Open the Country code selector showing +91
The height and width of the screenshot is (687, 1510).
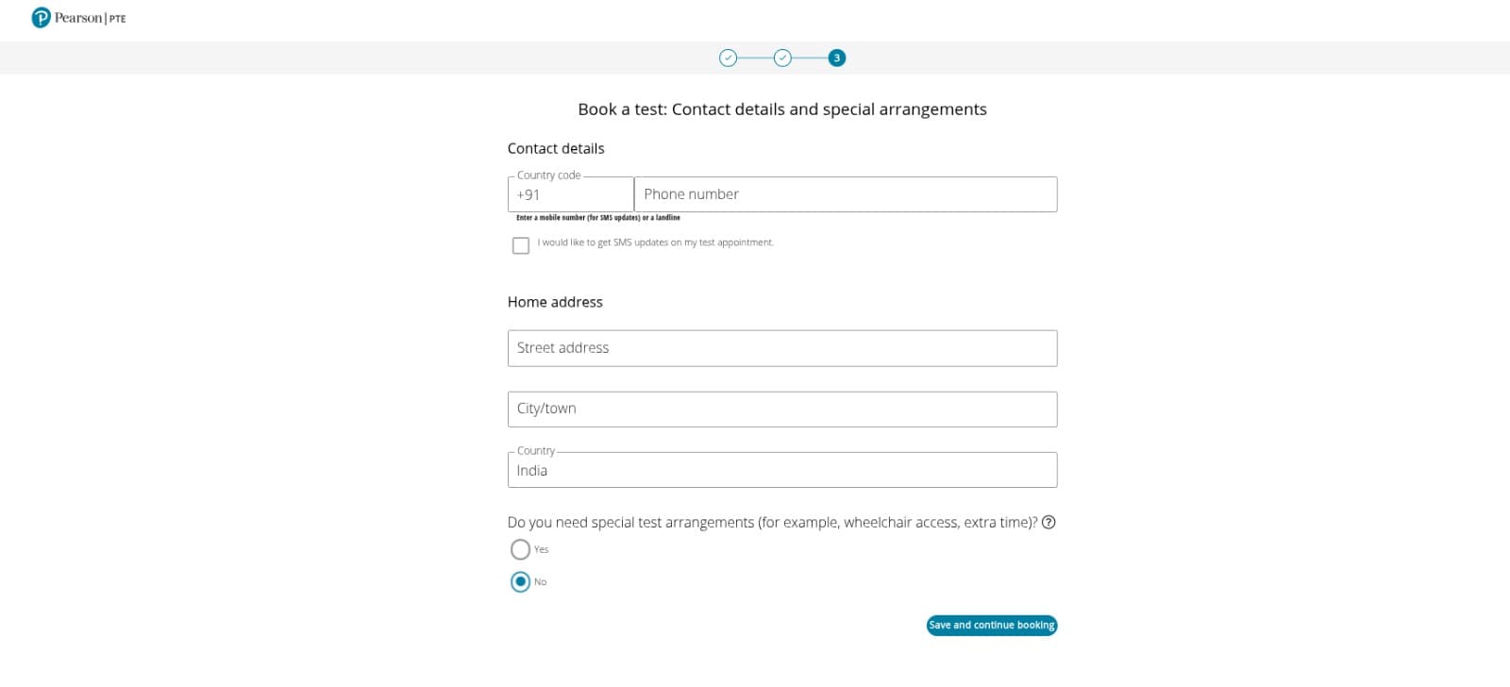tap(569, 194)
